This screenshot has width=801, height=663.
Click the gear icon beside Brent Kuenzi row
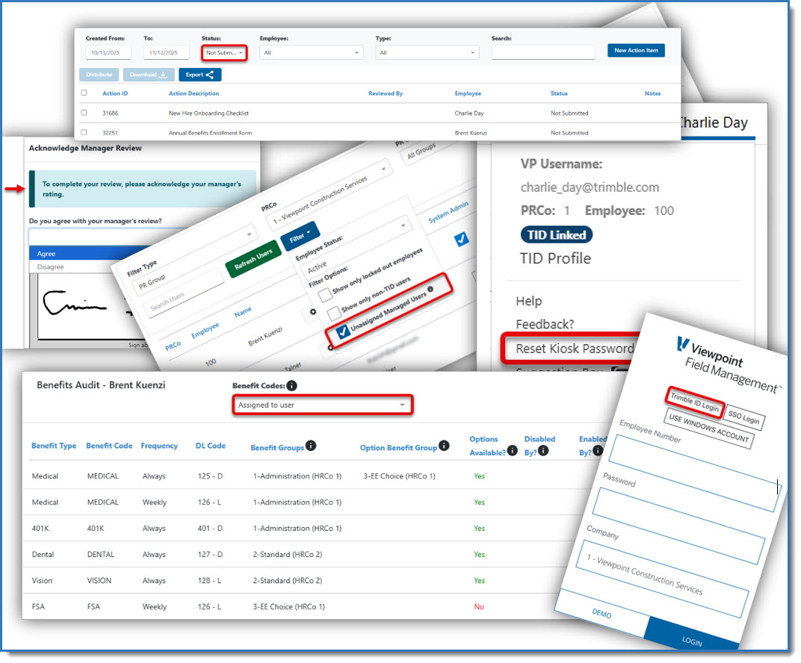pyautogui.click(x=313, y=312)
